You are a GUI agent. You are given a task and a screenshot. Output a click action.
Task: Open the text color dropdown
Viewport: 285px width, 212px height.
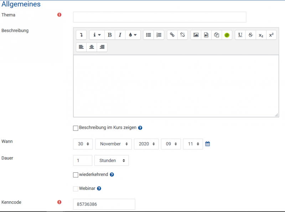(x=133, y=35)
